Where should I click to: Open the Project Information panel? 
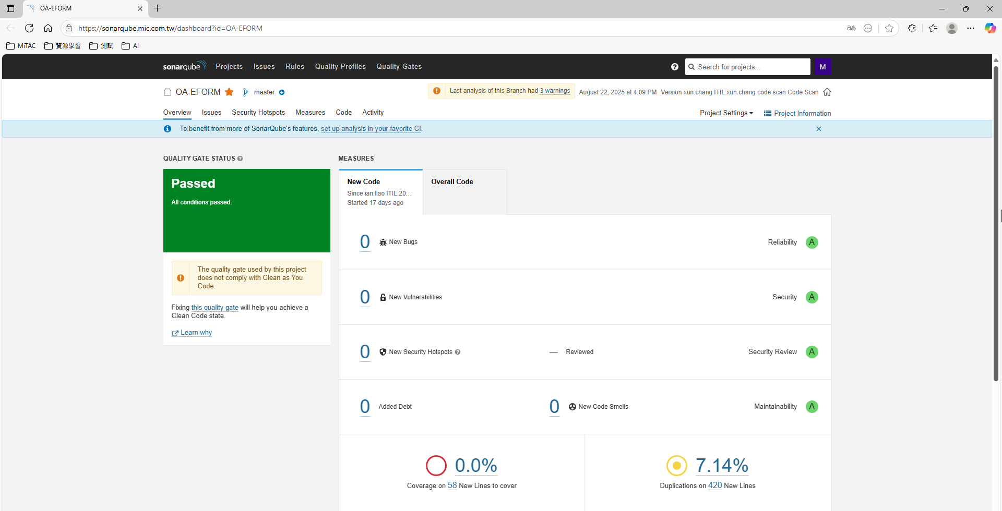(797, 114)
